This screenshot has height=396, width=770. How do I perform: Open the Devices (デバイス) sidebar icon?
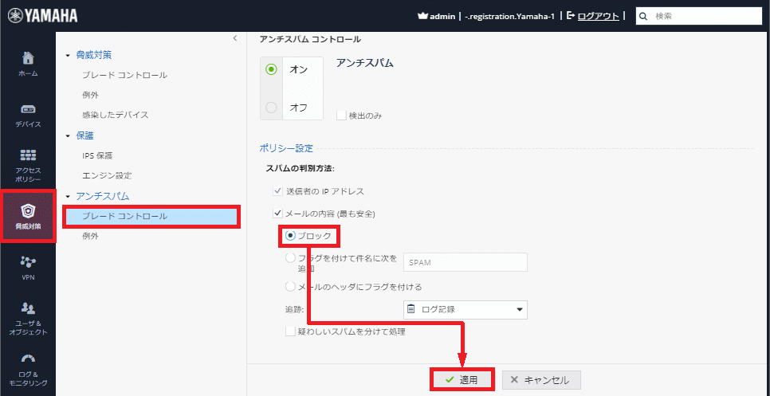(28, 114)
